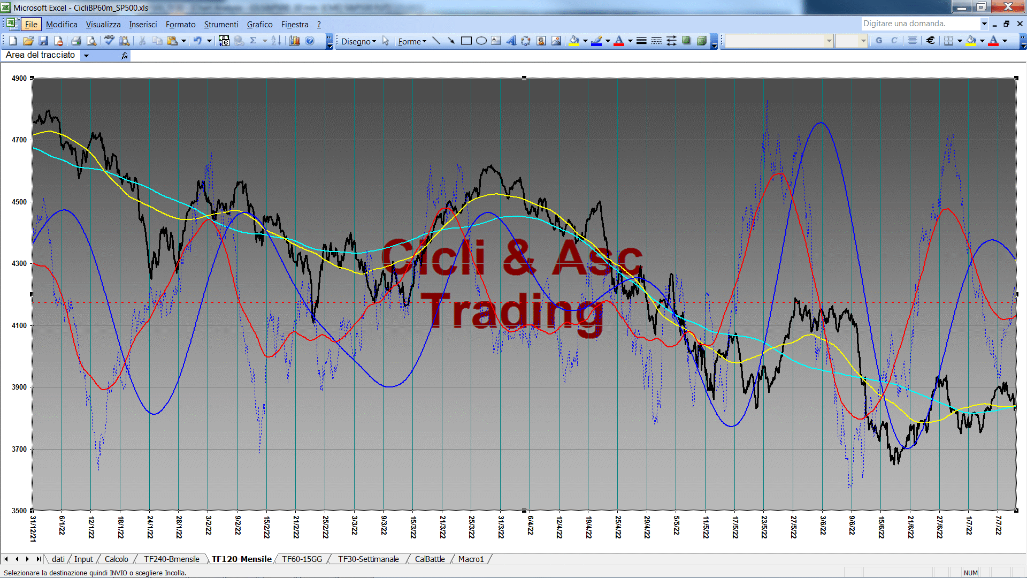
Task: Insert Clip Art icon
Action: [541, 41]
